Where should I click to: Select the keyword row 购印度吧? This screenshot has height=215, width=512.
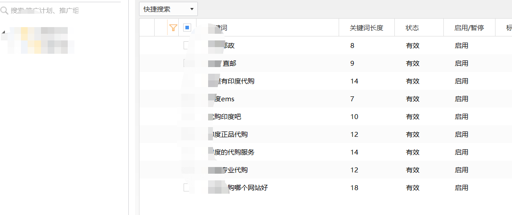(x=227, y=116)
